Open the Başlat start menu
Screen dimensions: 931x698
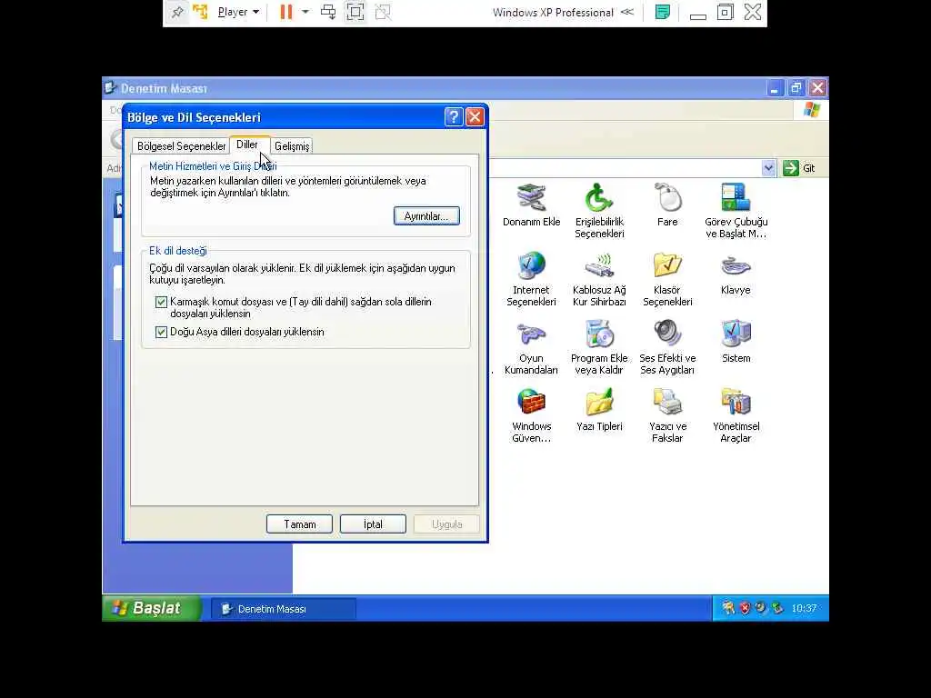pos(152,608)
